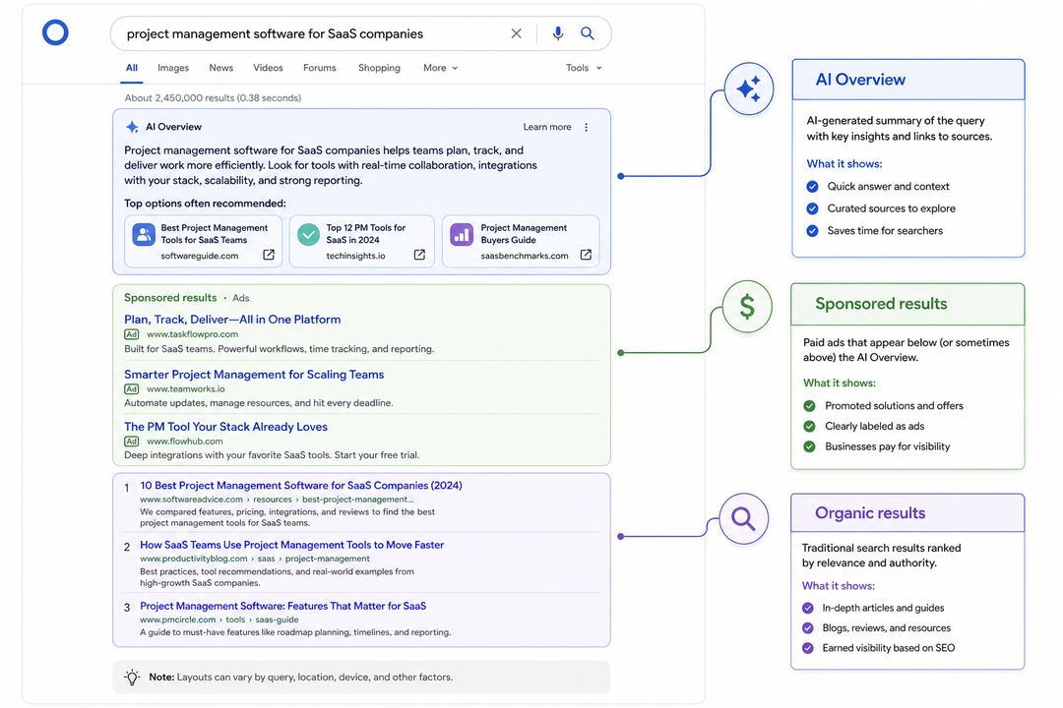Click About 2,450,000 results text

click(213, 97)
